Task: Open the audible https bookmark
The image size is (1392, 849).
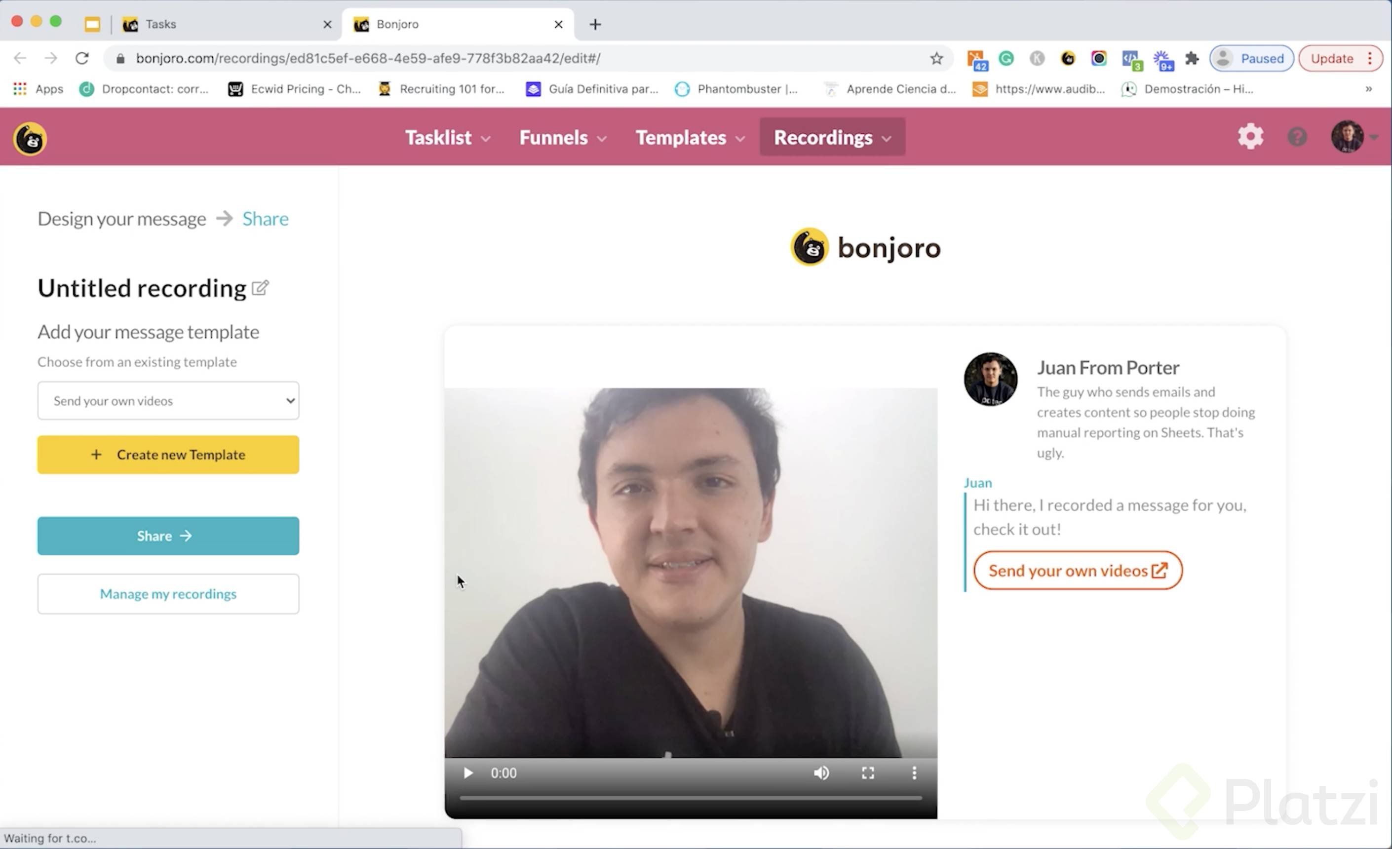Action: 1039,89
